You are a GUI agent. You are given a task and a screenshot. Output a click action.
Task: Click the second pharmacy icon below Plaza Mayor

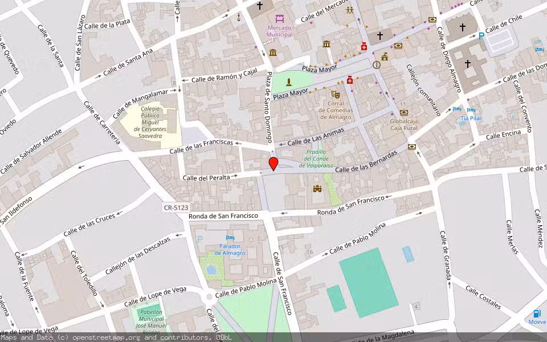(x=349, y=80)
